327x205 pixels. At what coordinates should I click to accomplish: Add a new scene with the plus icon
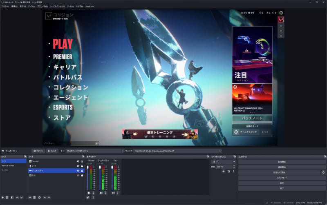pyautogui.click(x=3, y=198)
